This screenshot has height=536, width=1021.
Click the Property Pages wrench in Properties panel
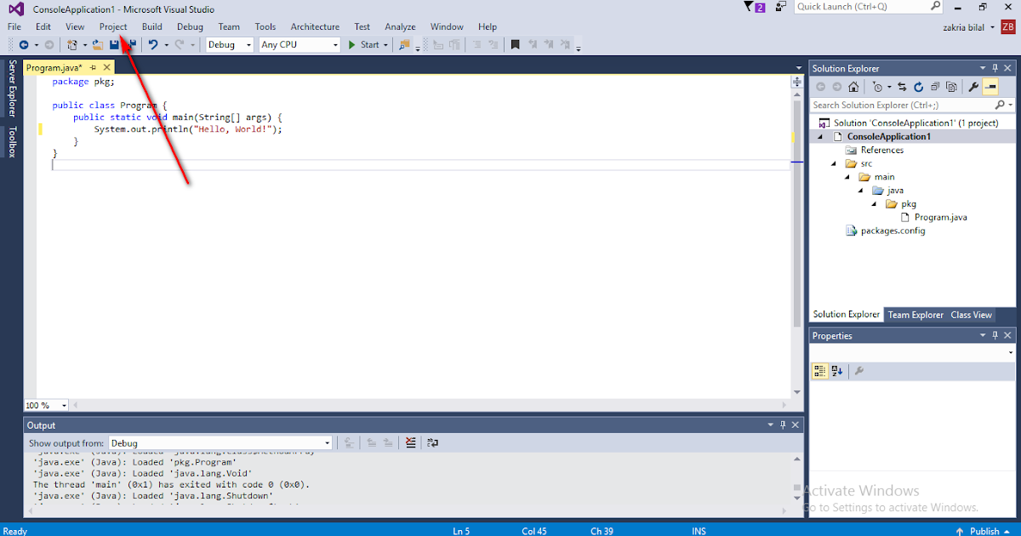859,371
